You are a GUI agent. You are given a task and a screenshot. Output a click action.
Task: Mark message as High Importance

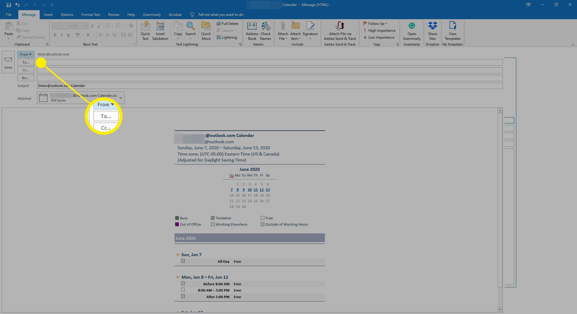tap(379, 31)
